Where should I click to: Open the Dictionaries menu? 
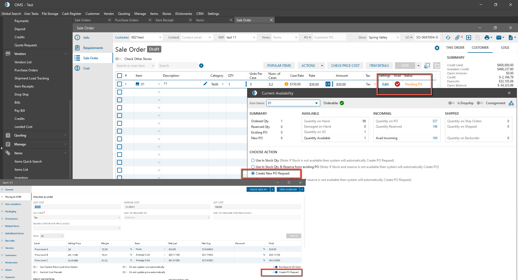pos(183,14)
